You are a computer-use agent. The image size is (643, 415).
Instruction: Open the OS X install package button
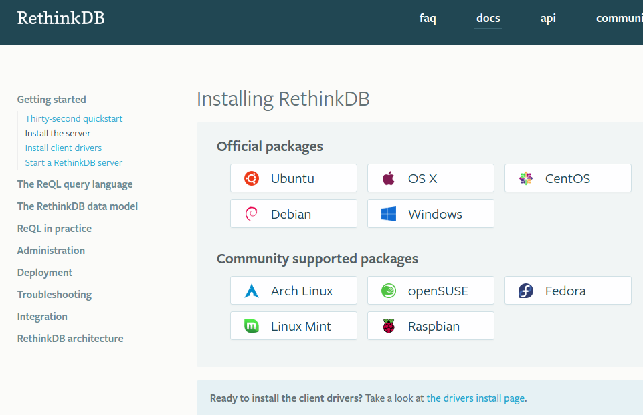pyautogui.click(x=431, y=178)
